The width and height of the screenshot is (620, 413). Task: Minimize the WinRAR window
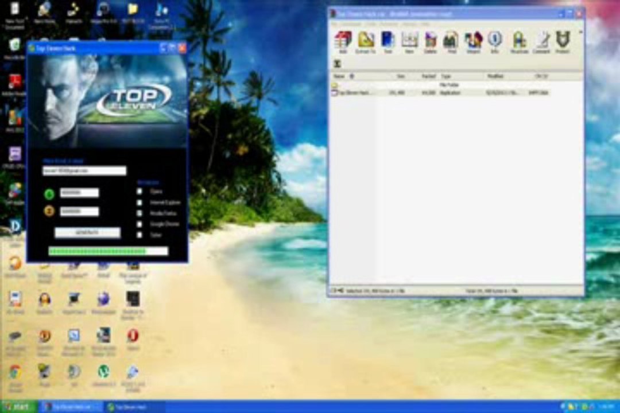pyautogui.click(x=561, y=14)
